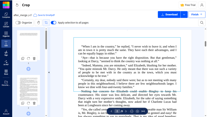
Task: Click the Crop page title
Action: [26, 5]
